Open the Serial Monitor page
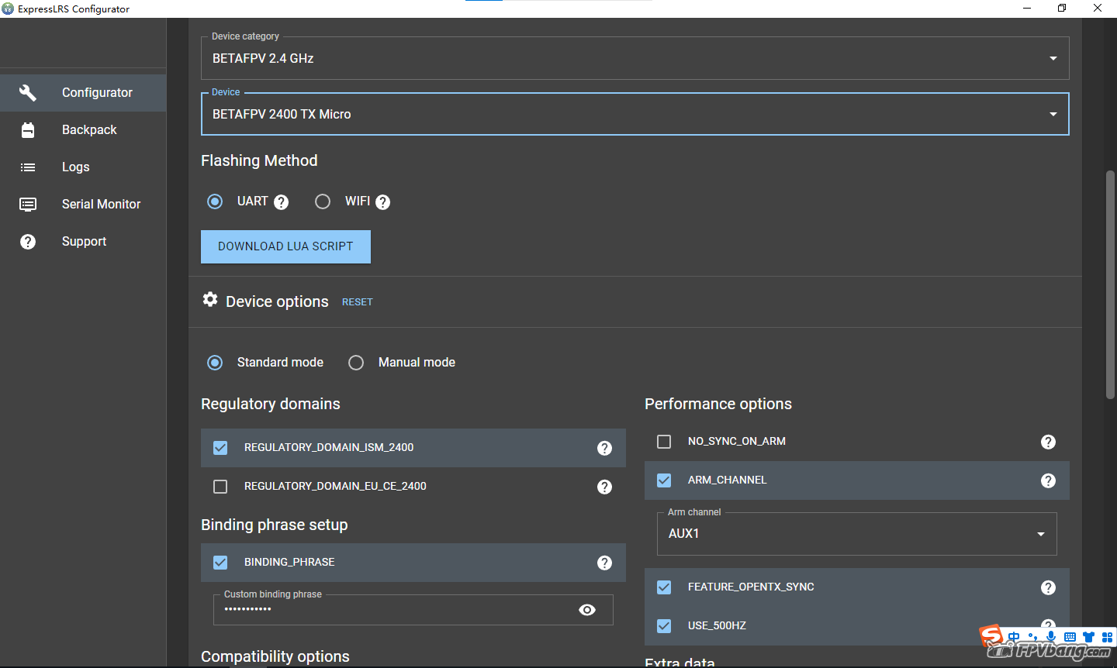Viewport: 1117px width, 668px height. [83, 205]
